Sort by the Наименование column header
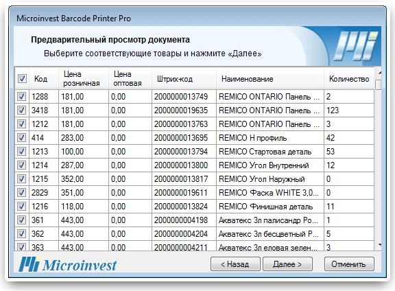395x291 pixels. click(270, 79)
